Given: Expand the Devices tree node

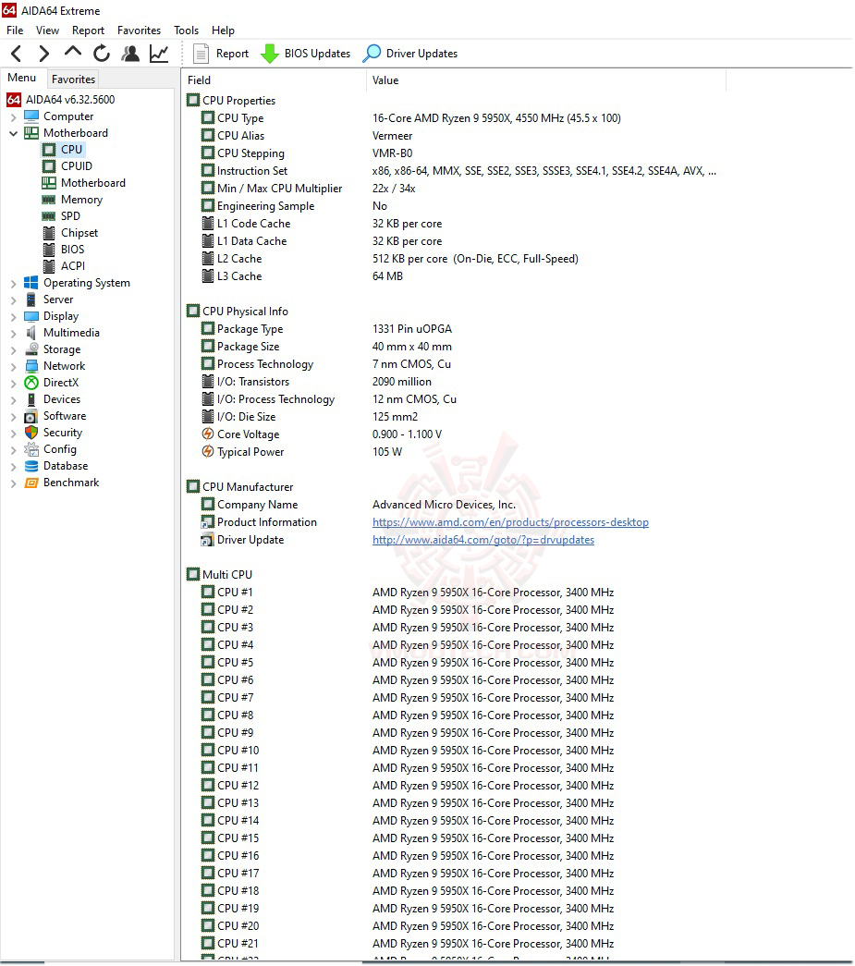Looking at the screenshot, I should coord(14,400).
